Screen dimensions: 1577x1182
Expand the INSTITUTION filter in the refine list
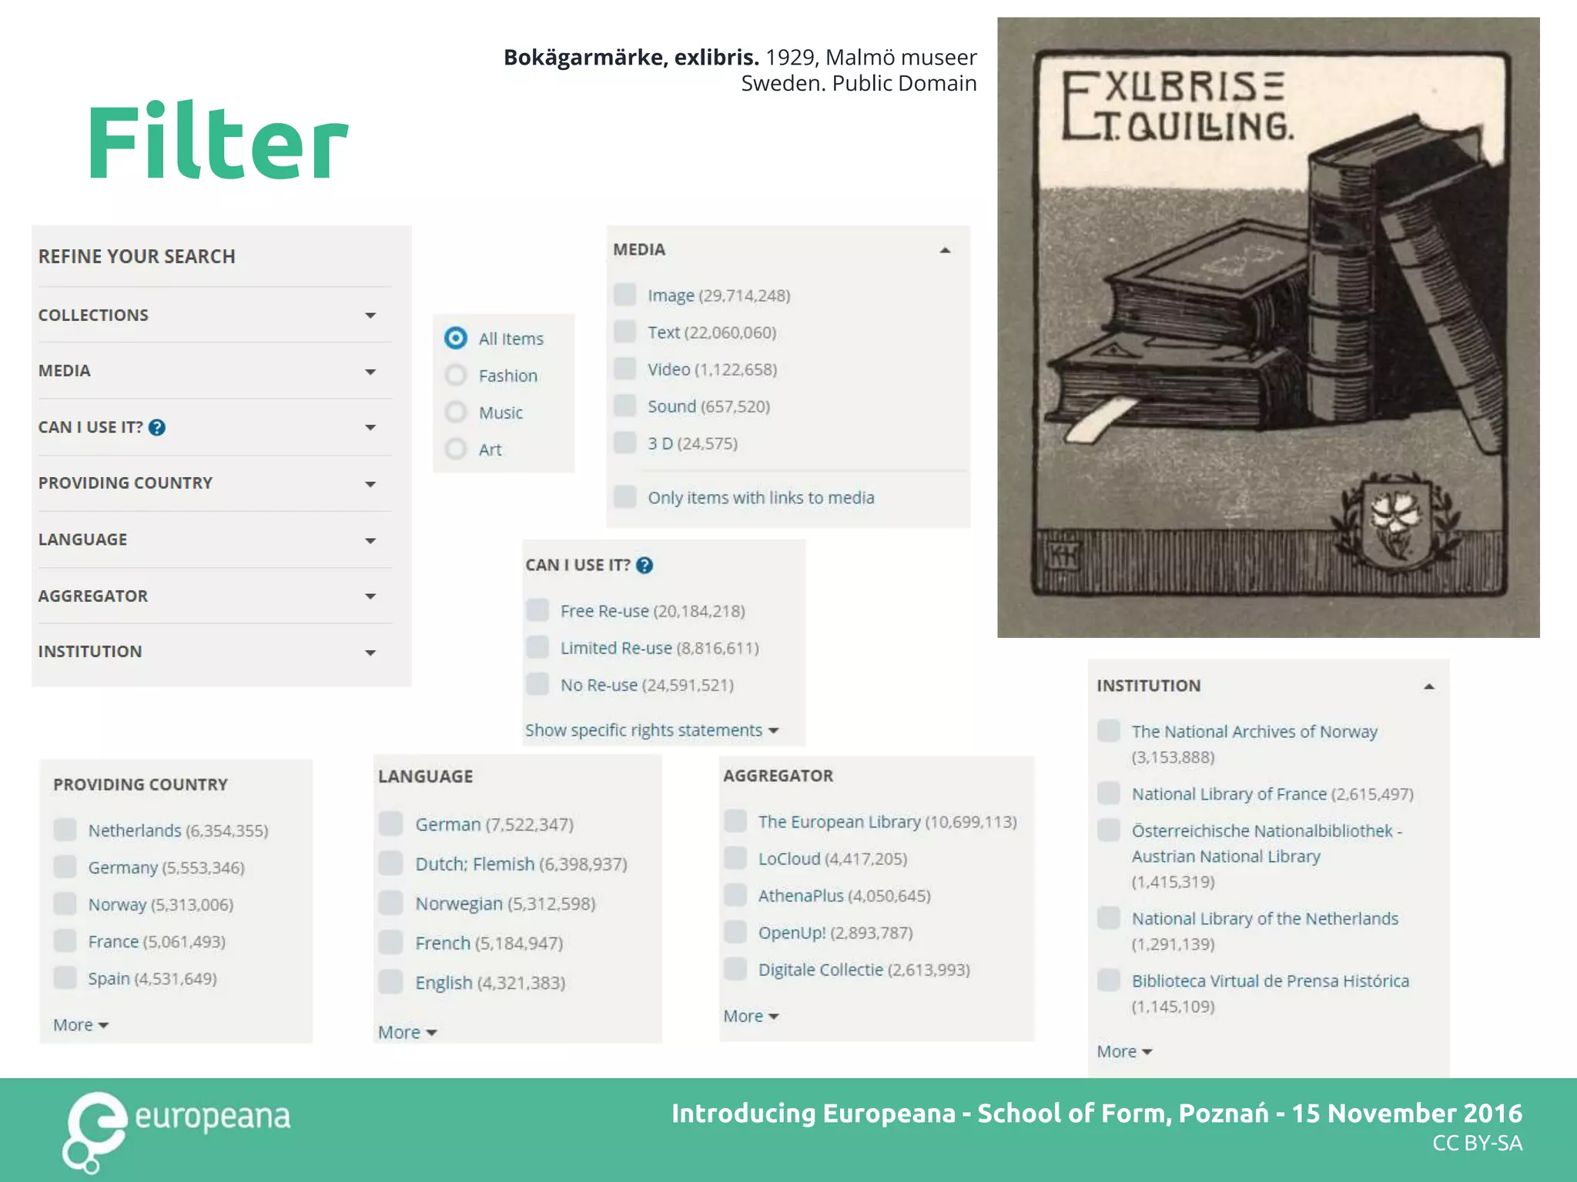pos(370,653)
